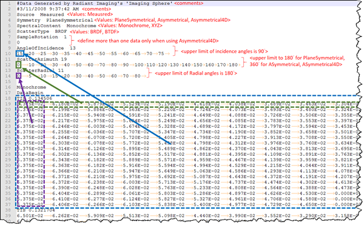
Task: Click the word 'Measured' on the Source line
Action: pos(52,15)
